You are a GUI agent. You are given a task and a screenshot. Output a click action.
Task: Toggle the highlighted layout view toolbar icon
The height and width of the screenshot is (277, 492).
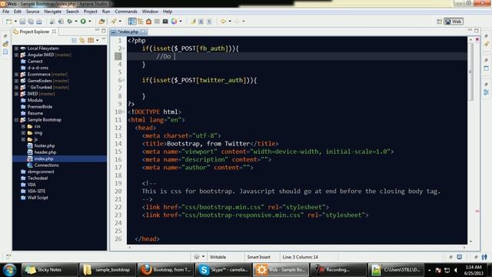coord(132,22)
